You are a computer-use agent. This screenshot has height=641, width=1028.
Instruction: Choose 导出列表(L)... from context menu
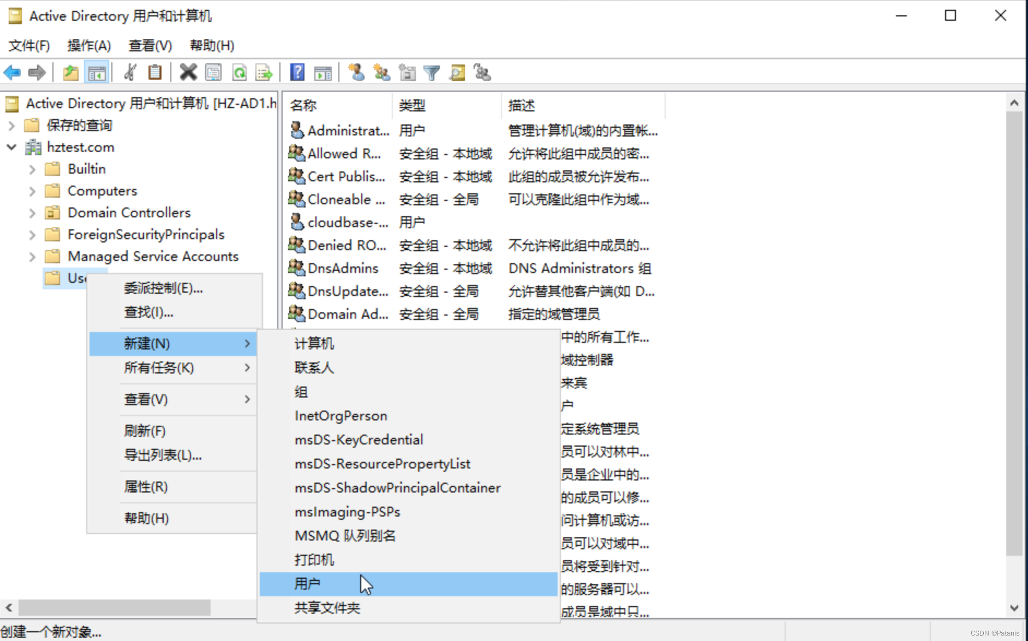(173, 455)
